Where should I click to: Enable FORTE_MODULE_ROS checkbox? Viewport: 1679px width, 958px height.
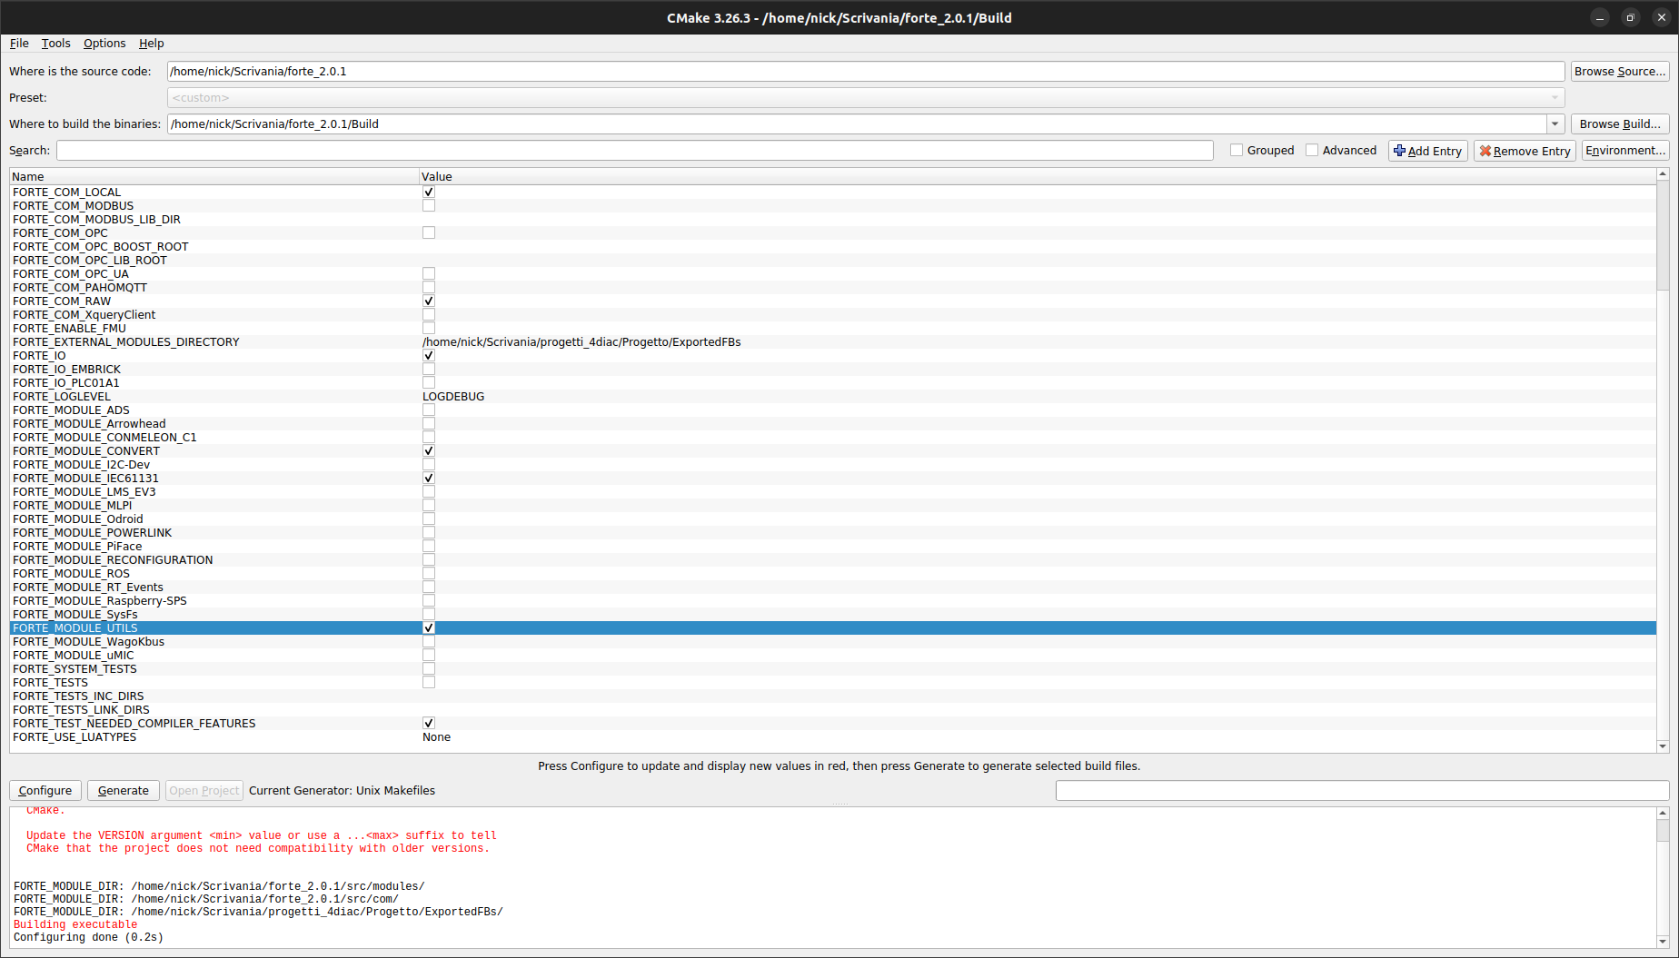[429, 573]
